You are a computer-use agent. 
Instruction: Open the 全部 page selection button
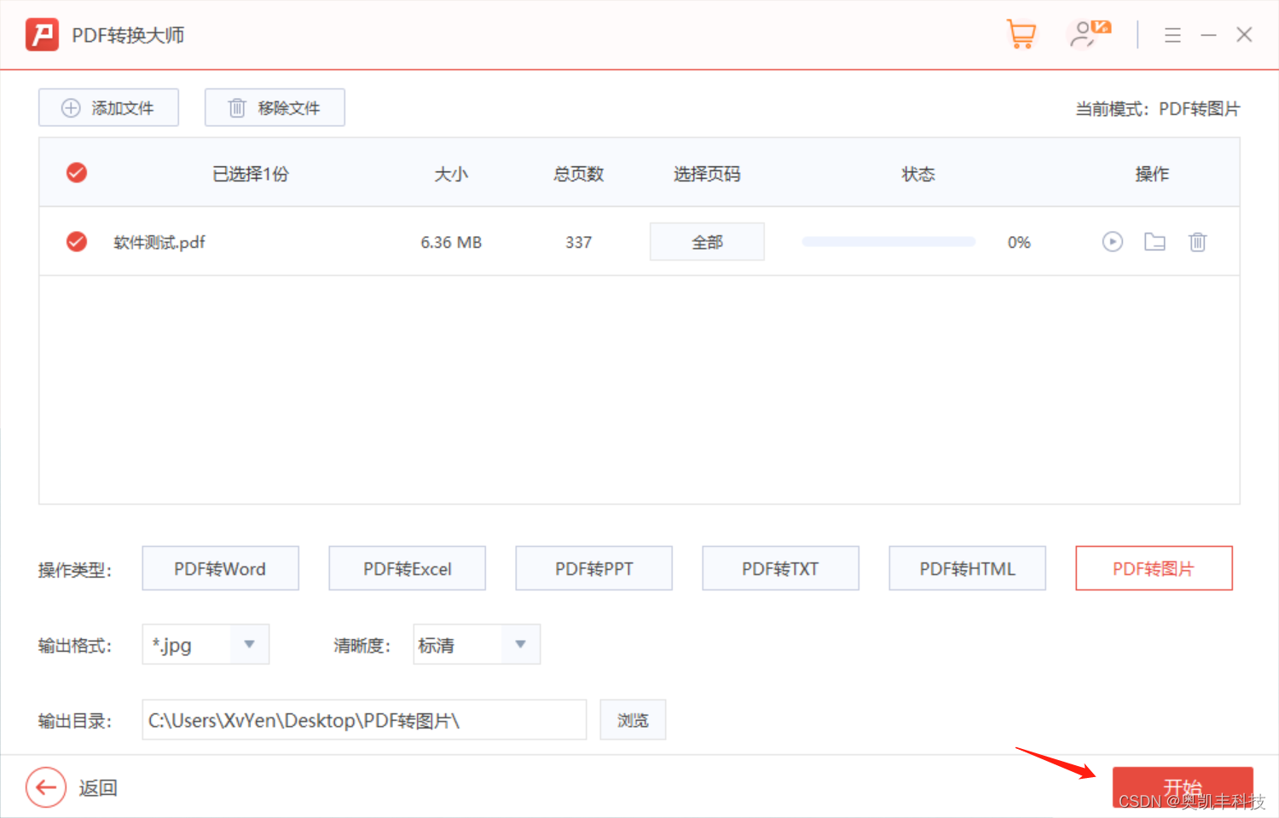[707, 242]
